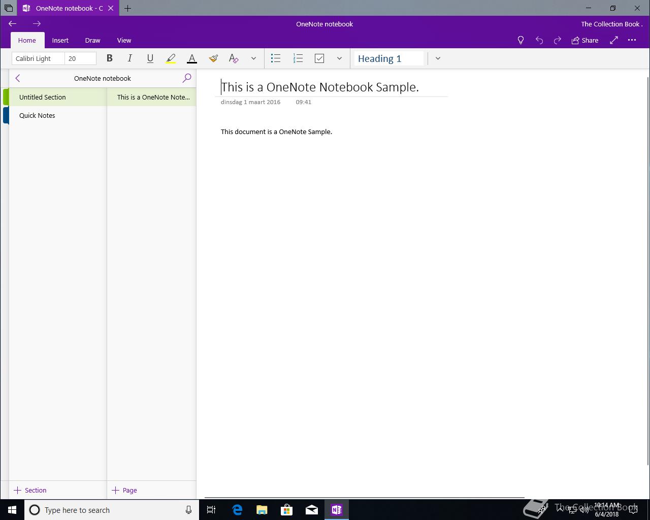Click the date 'dinsdag 1 maart 2016'
Viewport: 650px width, 520px height.
tap(250, 102)
